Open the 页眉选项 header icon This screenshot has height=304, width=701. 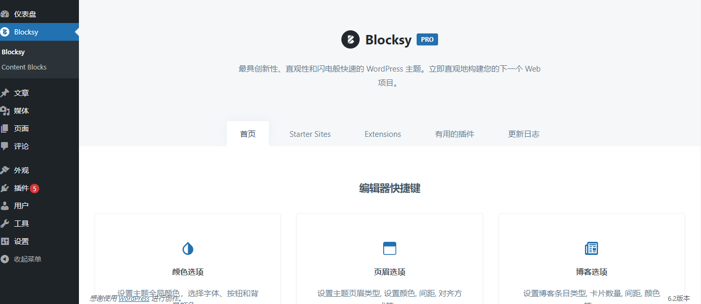[389, 248]
